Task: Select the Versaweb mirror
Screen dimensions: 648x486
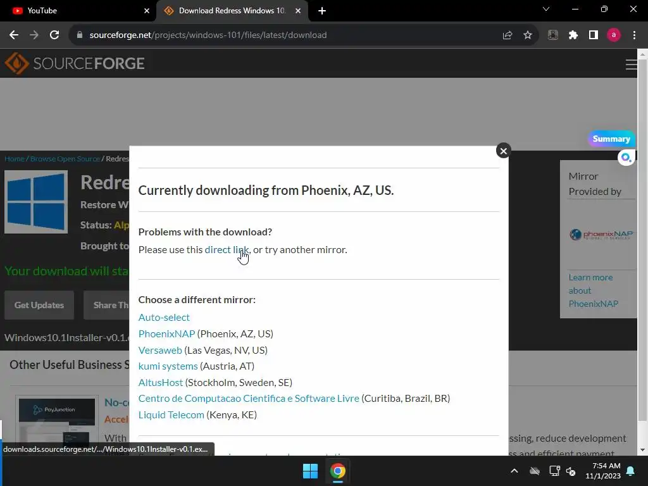Action: click(160, 350)
